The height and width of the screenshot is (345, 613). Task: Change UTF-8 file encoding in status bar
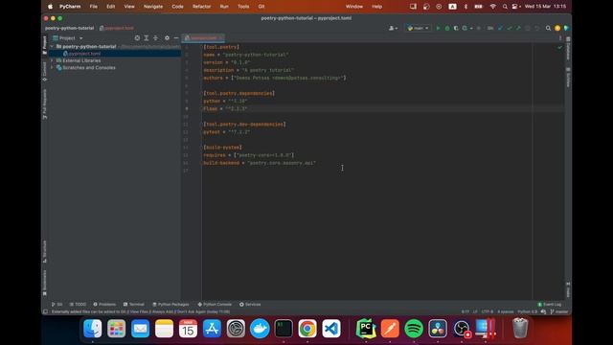pyautogui.click(x=488, y=311)
